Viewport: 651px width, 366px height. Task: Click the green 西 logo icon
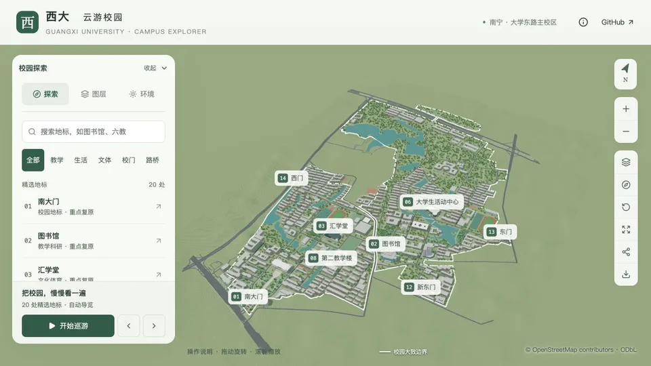pyautogui.click(x=27, y=22)
